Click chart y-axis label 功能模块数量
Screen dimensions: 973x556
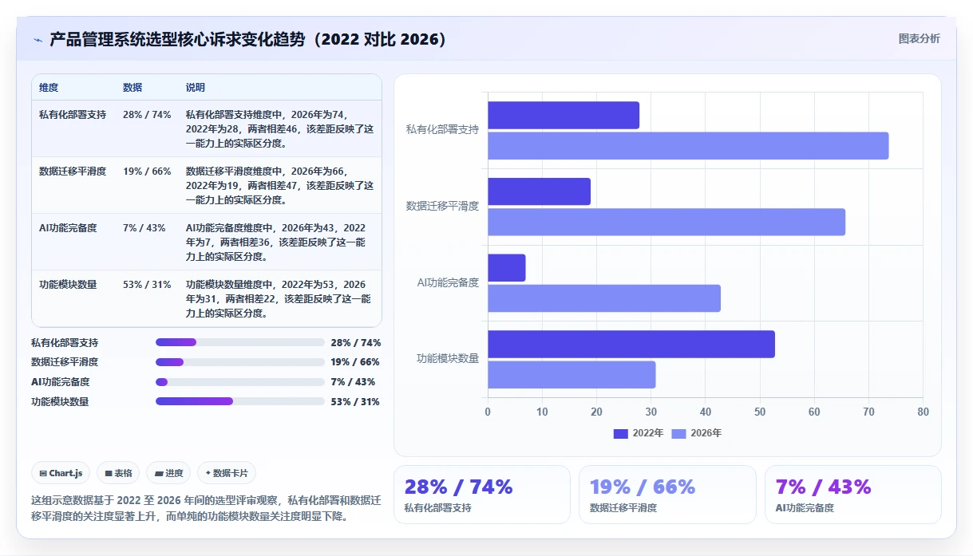(x=448, y=358)
